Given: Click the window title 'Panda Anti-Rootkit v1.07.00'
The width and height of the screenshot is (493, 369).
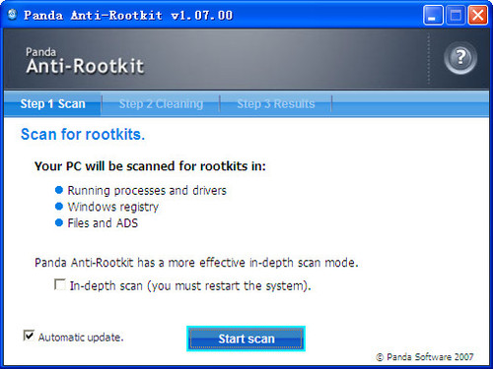Looking at the screenshot, I should coord(128,15).
